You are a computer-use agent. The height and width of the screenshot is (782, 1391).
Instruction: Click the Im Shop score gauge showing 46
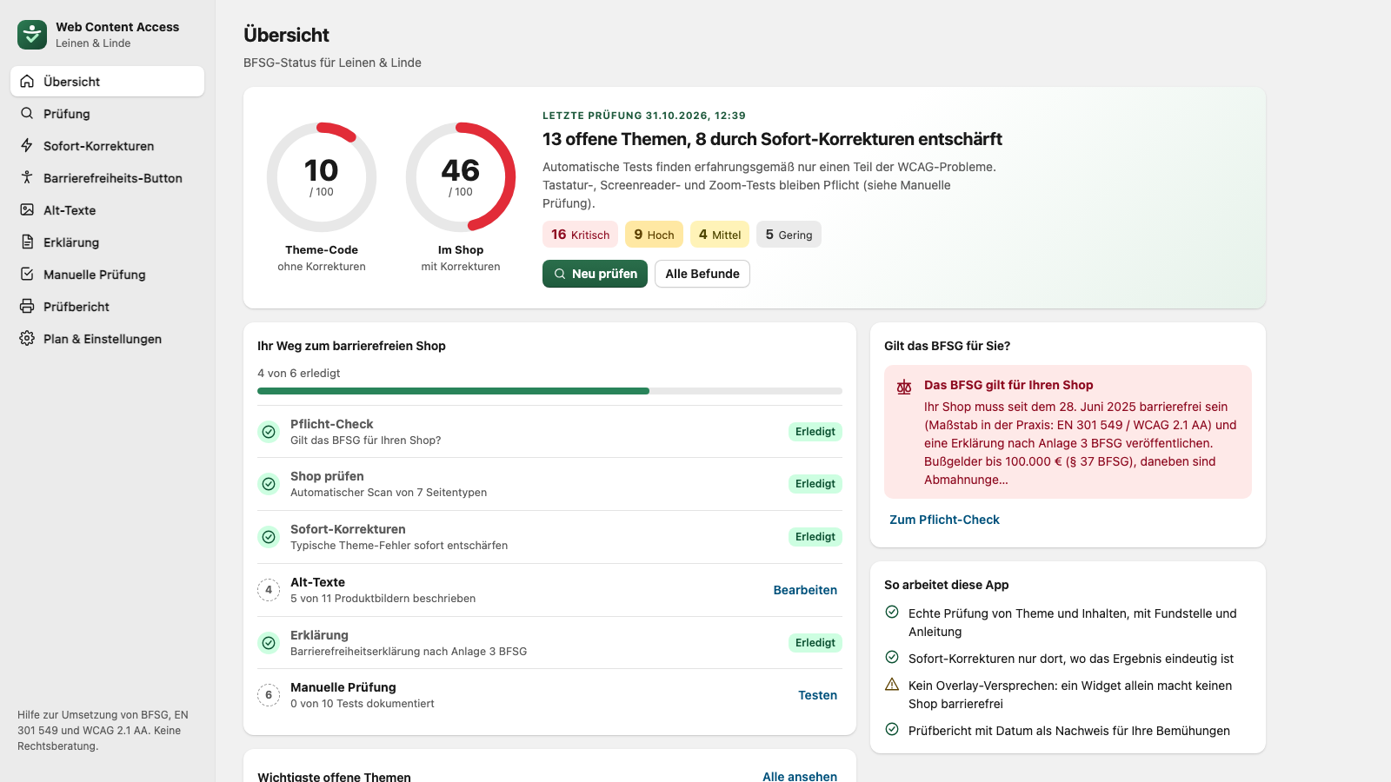pos(461,177)
